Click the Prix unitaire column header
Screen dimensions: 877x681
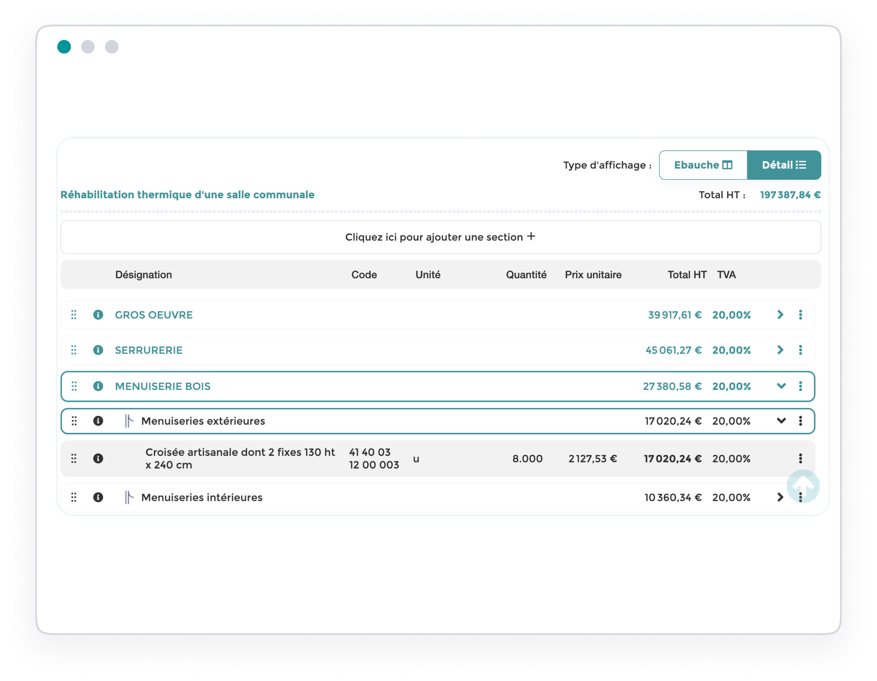593,275
